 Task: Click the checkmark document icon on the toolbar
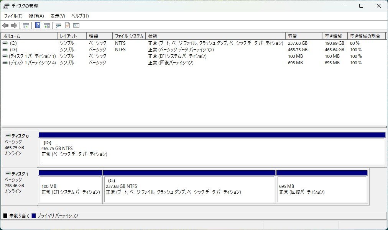67,25
